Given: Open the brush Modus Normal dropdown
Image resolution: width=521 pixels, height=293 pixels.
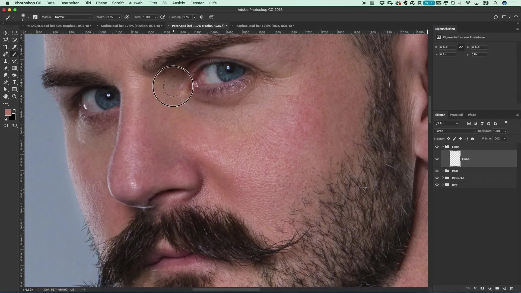Looking at the screenshot, I should click(x=72, y=17).
